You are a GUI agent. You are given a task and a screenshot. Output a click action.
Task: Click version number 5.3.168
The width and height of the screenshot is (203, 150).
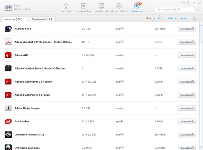pyautogui.click(x=86, y=29)
